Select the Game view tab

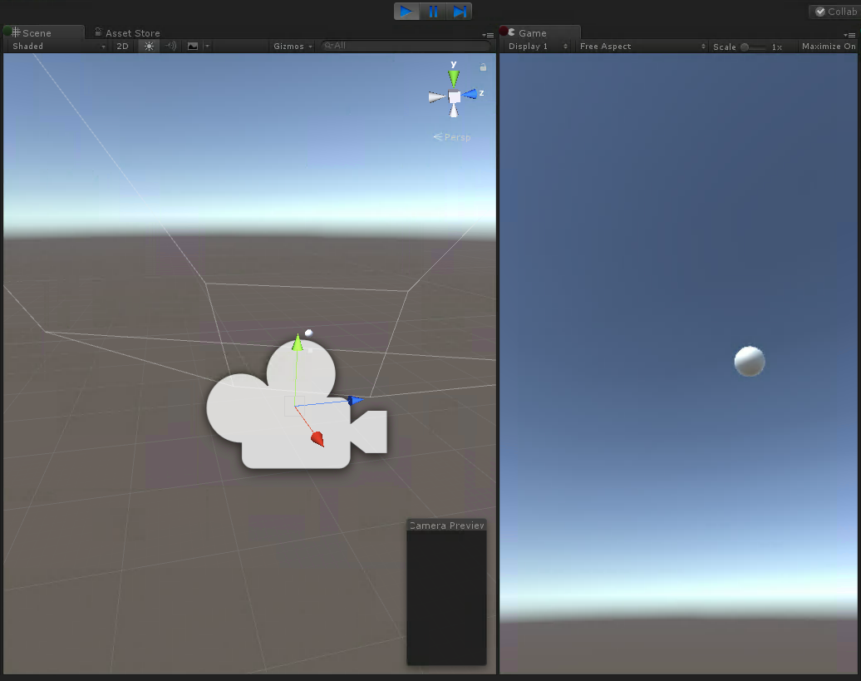[532, 32]
